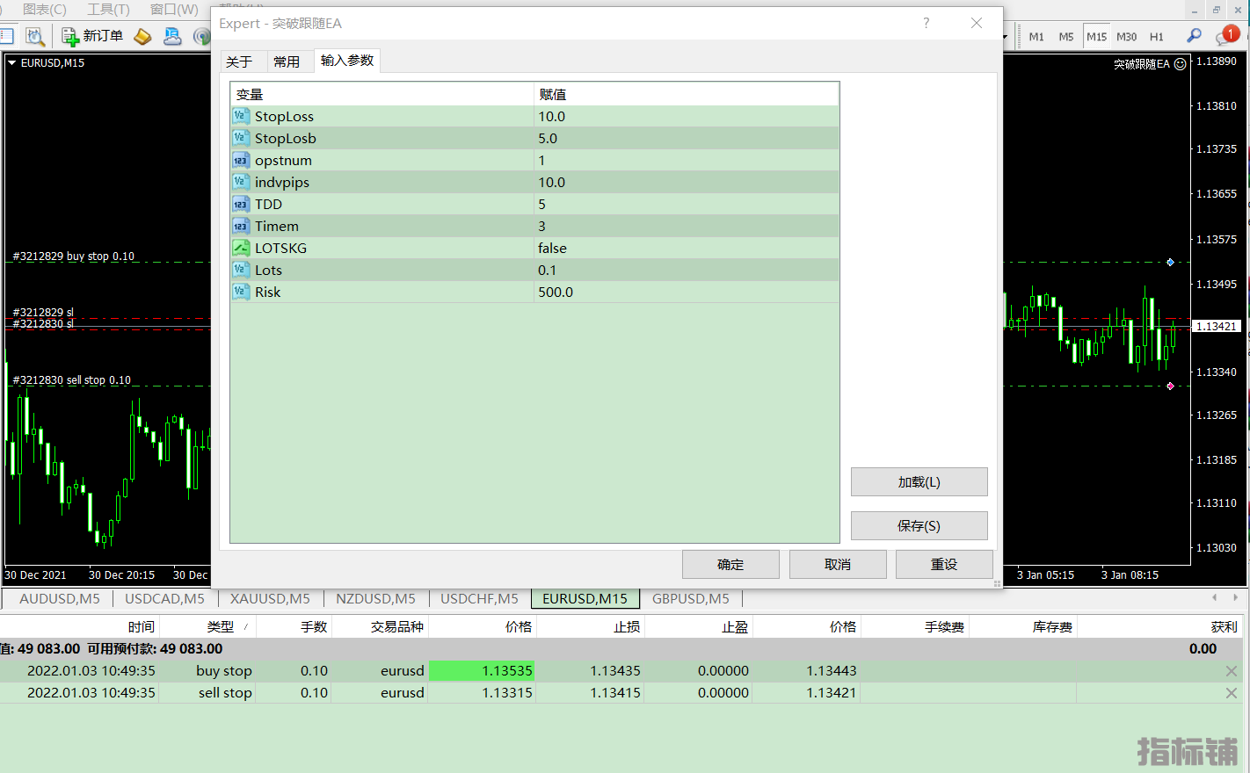
Task: Select the Lots value 0.1 cell
Action: [687, 270]
